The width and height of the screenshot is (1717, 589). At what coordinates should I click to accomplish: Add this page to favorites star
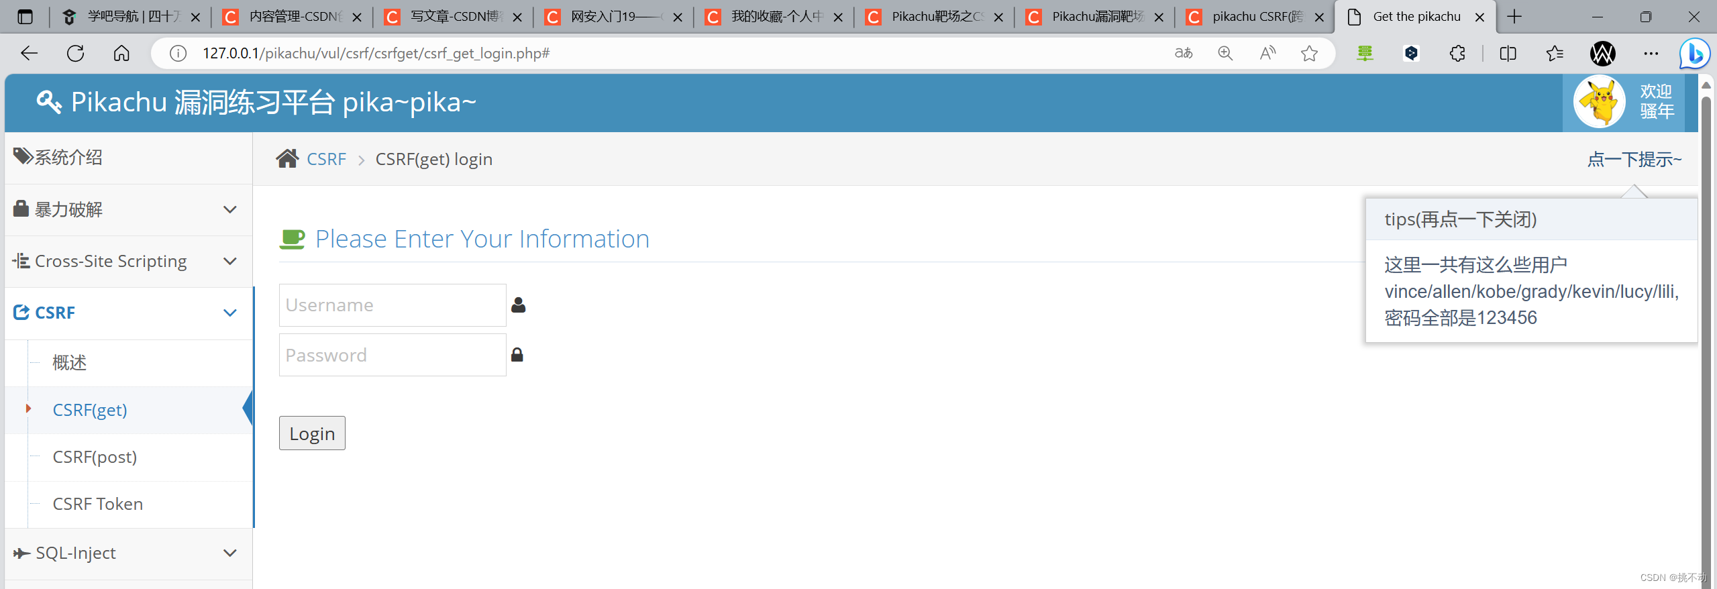click(1309, 53)
